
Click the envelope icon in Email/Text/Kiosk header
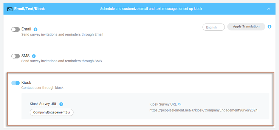[10, 9]
